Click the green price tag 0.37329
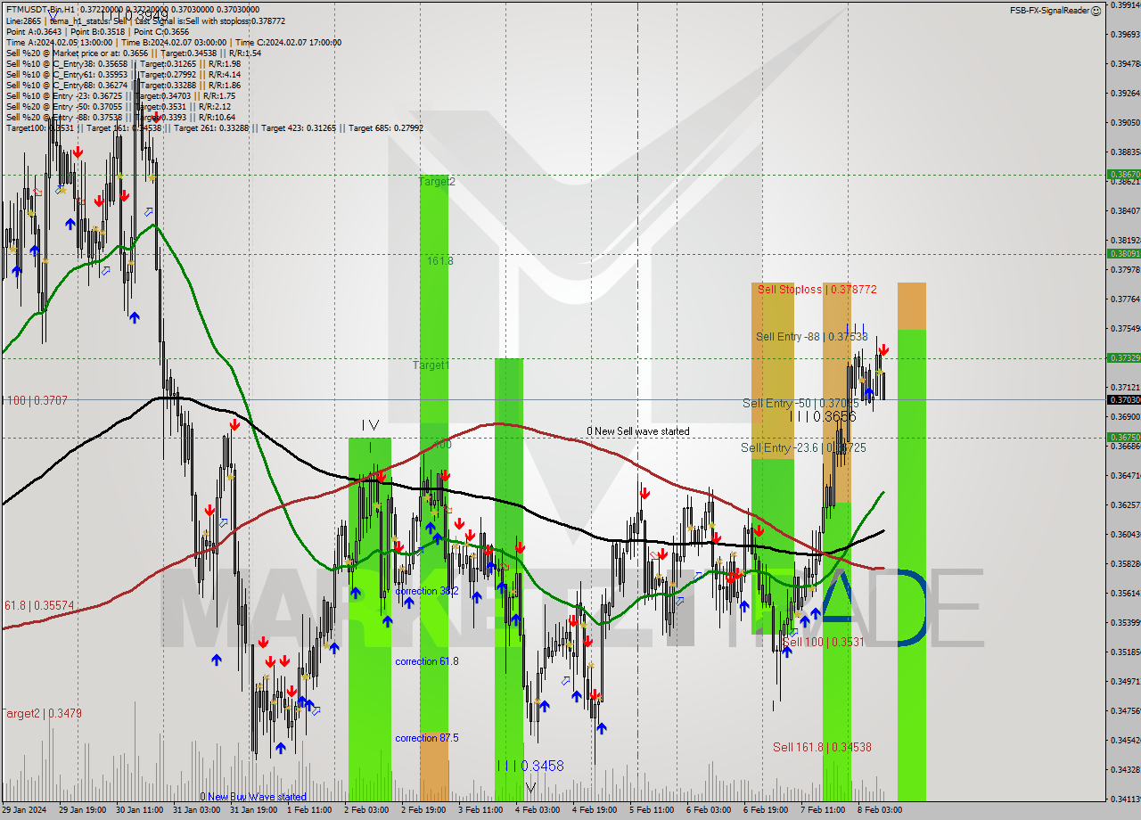The image size is (1141, 820). [x=1123, y=357]
